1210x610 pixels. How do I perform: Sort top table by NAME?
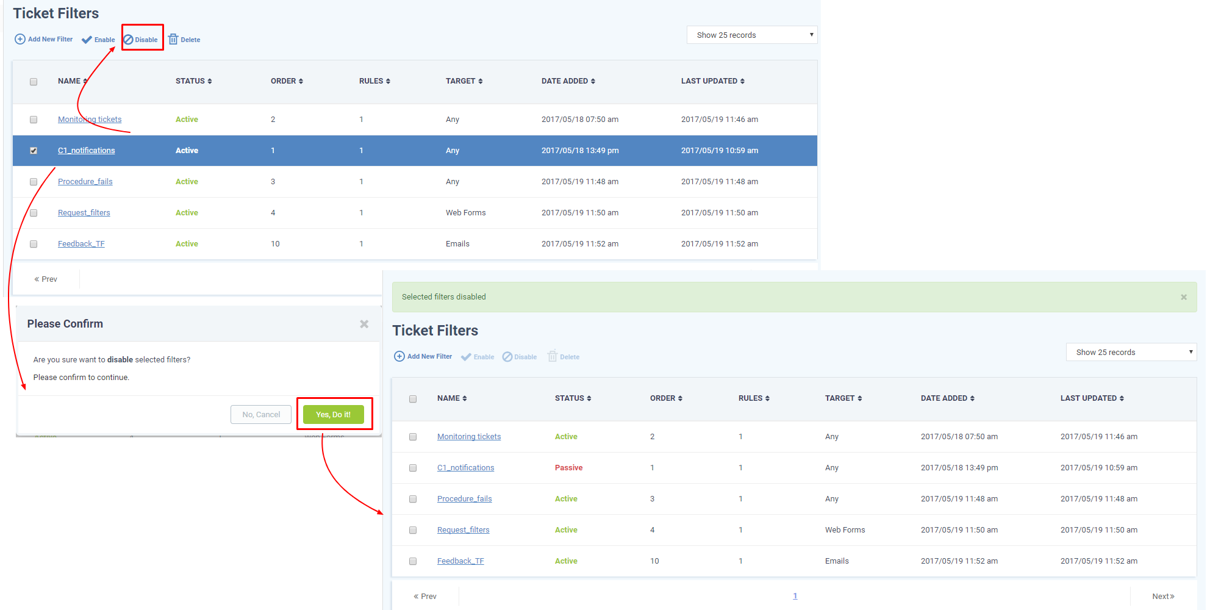[73, 81]
